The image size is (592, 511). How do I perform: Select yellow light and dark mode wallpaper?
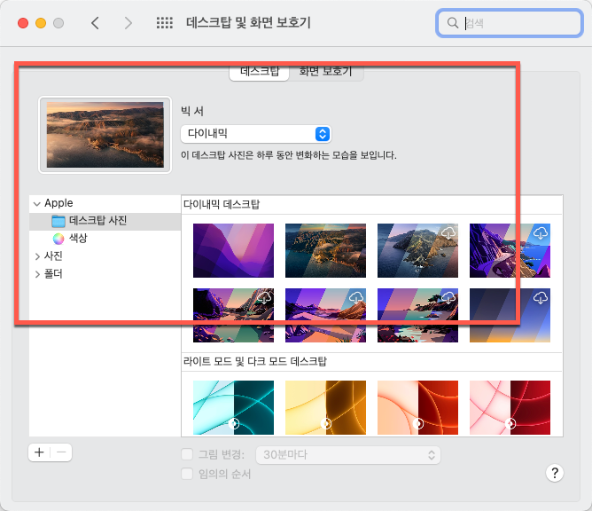pos(325,407)
